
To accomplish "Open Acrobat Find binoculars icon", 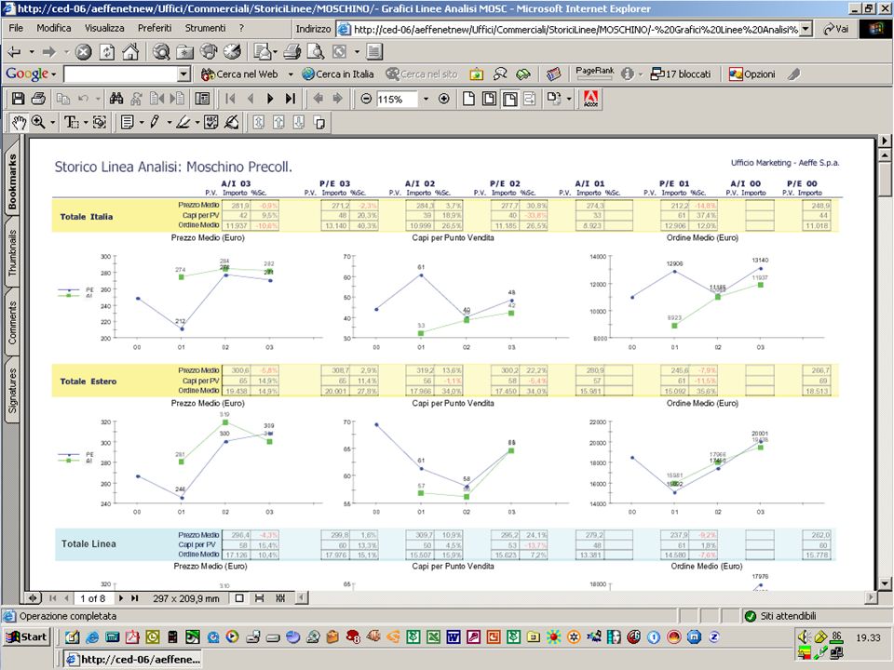I will 116,99.
